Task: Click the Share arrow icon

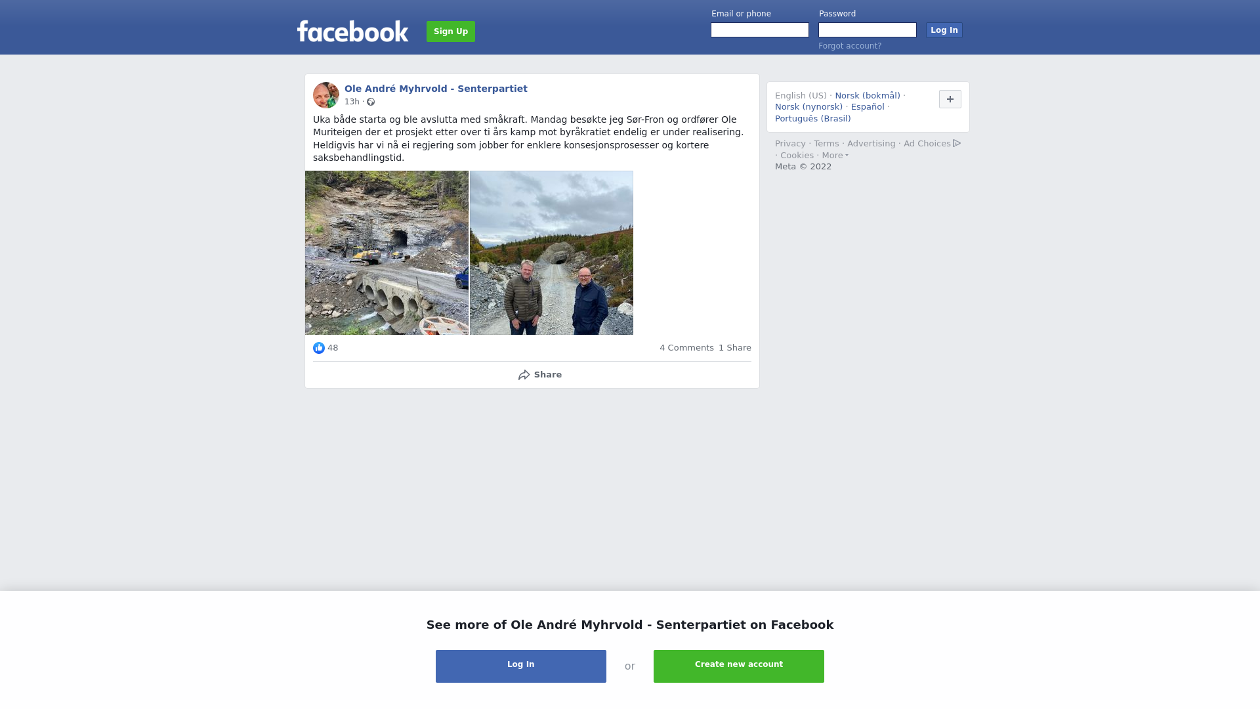Action: coord(524,375)
